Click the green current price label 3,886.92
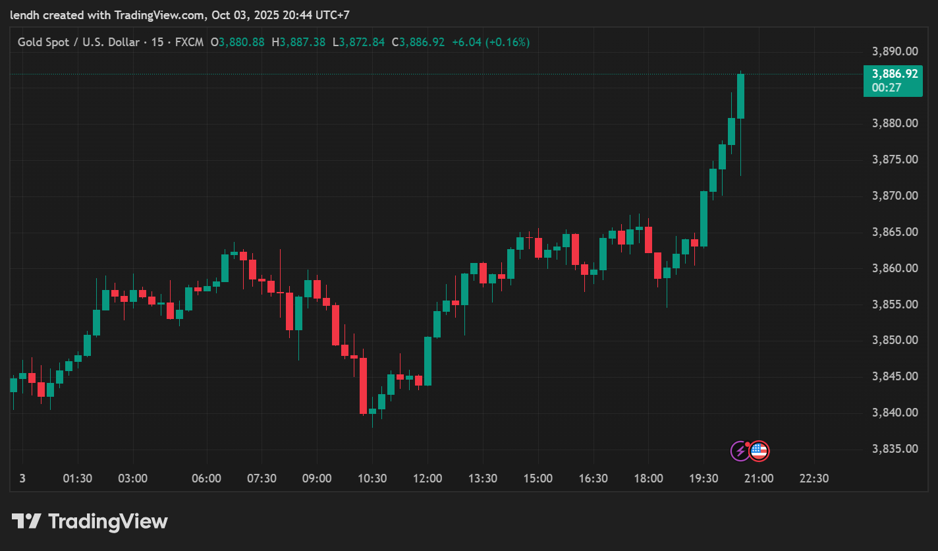 click(895, 74)
